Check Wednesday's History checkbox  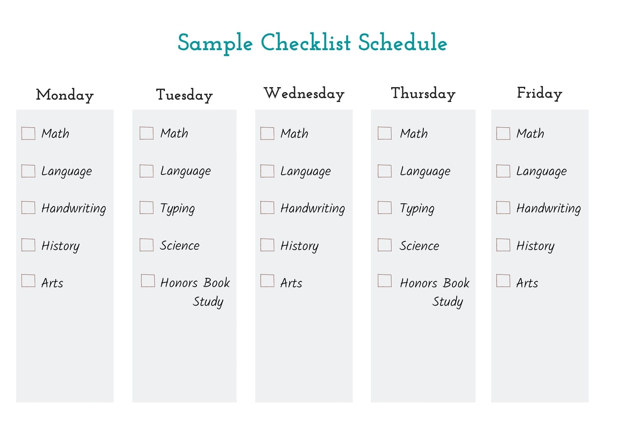tap(267, 245)
